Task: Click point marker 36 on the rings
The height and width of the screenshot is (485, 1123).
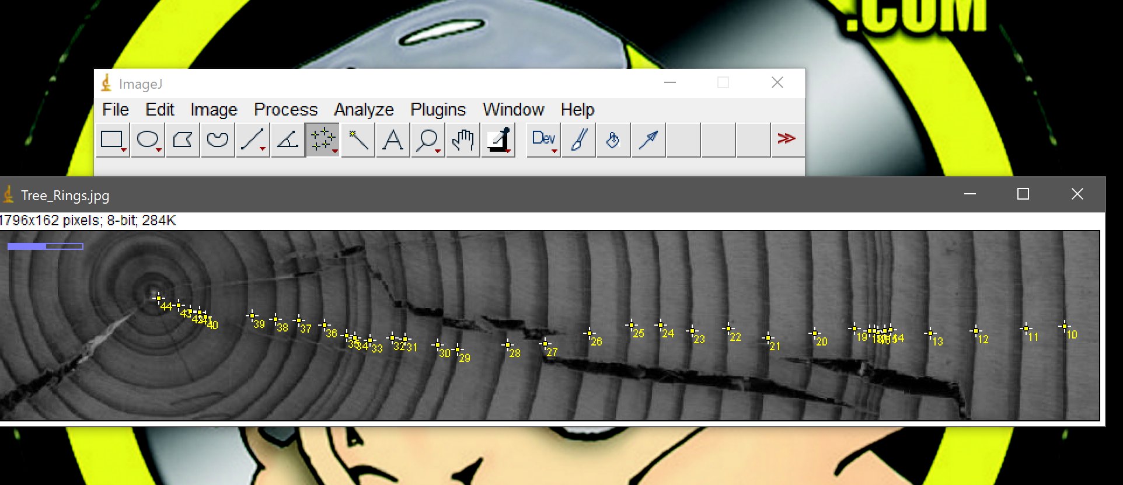Action: (x=325, y=325)
